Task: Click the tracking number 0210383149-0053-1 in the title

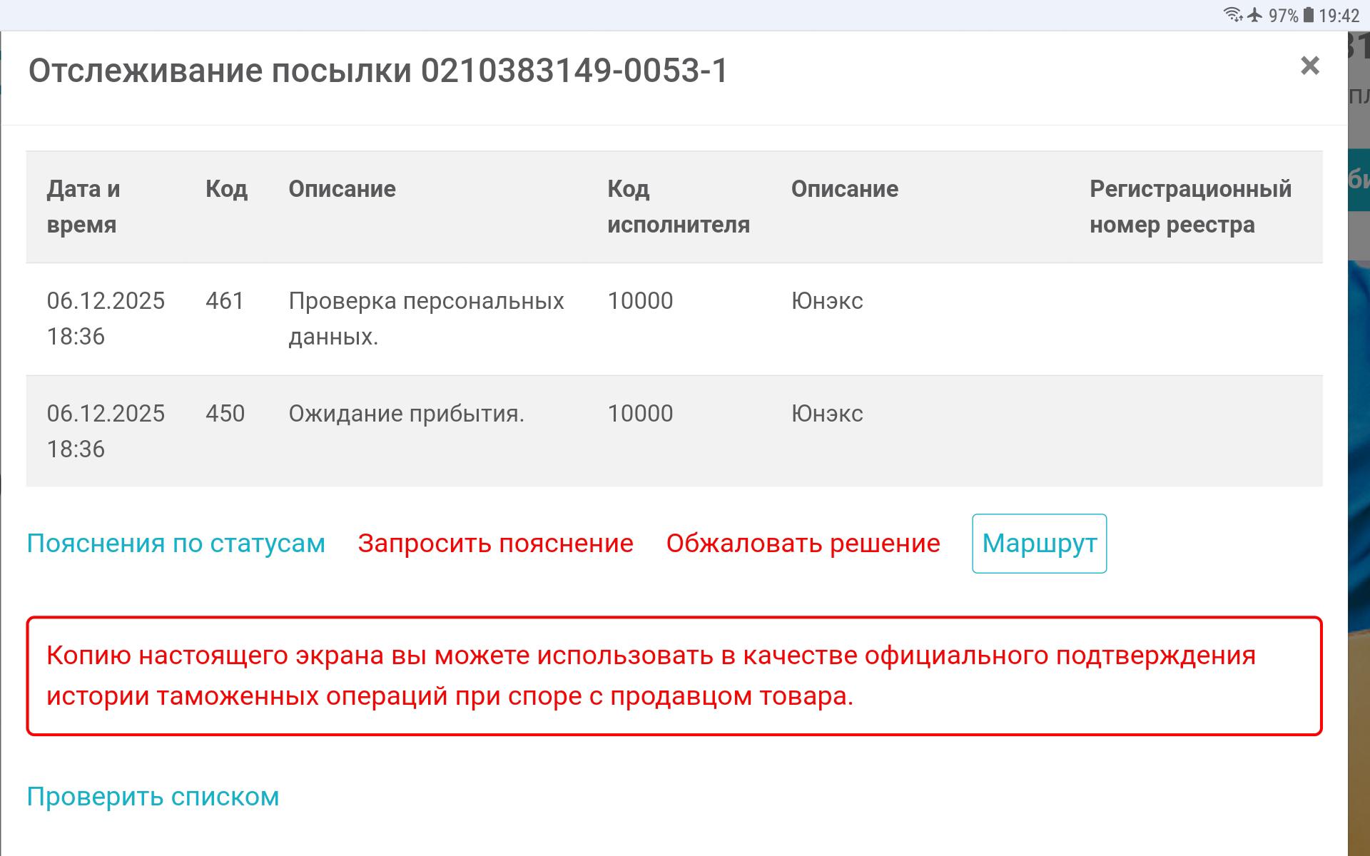Action: click(574, 71)
